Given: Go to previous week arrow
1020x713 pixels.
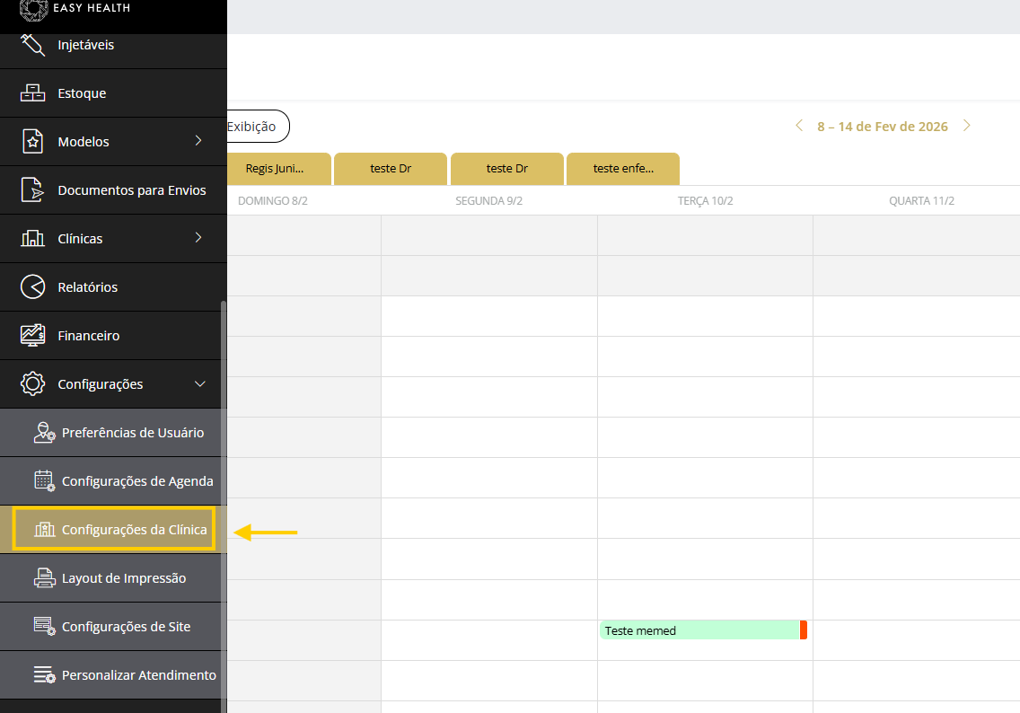Looking at the screenshot, I should 799,126.
